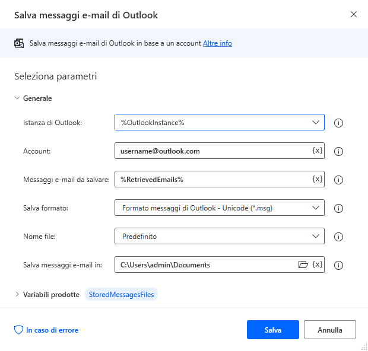Show info for Messaggi e-mail da salvare

[x=338, y=180]
